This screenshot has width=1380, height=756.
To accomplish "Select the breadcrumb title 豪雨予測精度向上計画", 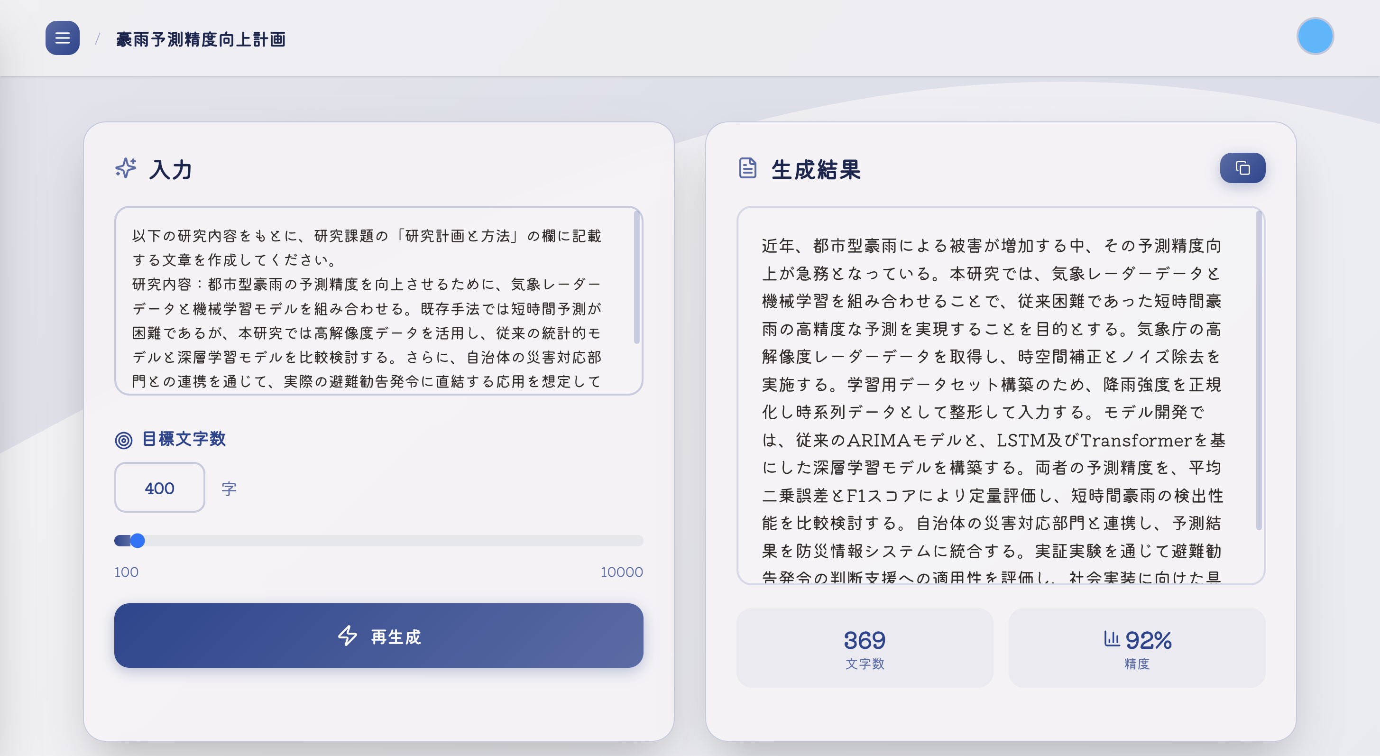I will pyautogui.click(x=201, y=38).
